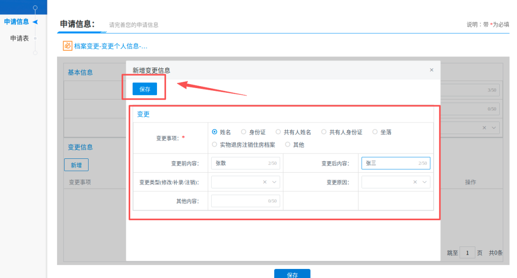Select the 姓名 radio option
The image size is (517, 278).
tap(214, 132)
